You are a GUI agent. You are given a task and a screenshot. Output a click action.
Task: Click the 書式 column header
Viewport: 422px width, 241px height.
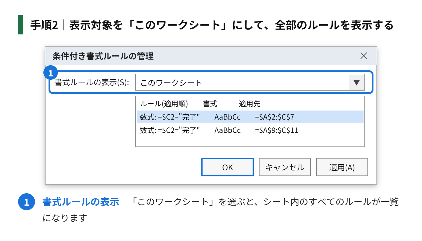click(210, 104)
